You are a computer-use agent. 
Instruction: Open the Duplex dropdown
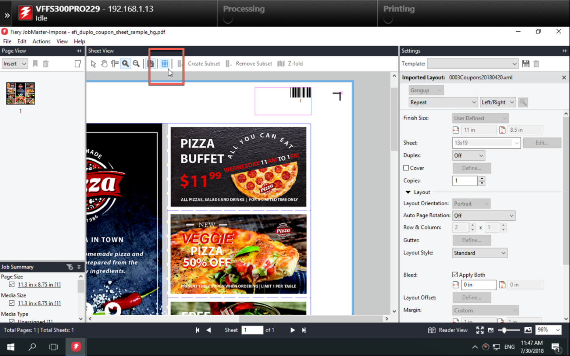[x=469, y=155]
